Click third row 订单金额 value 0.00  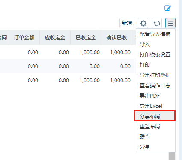[x=33, y=80]
